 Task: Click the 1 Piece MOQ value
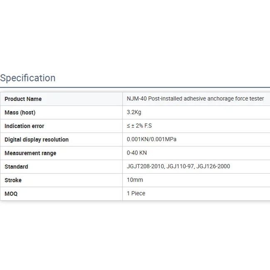pyautogui.click(x=136, y=194)
